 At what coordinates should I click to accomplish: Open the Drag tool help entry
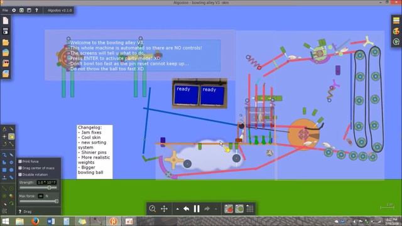25,212
